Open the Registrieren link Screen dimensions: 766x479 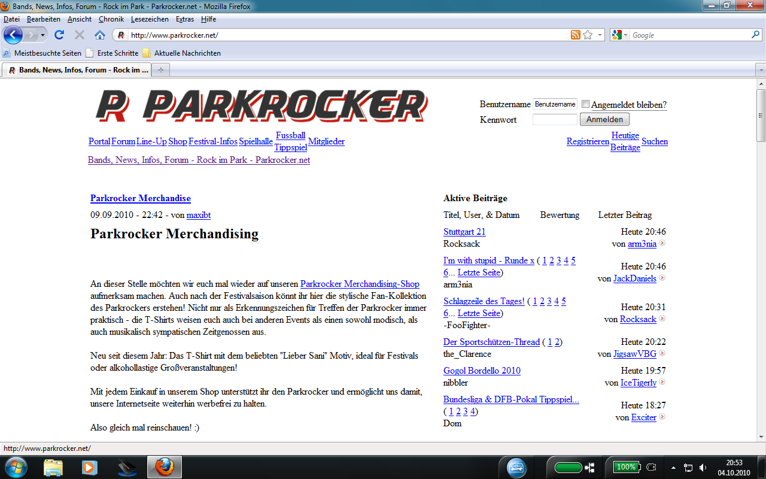click(588, 141)
